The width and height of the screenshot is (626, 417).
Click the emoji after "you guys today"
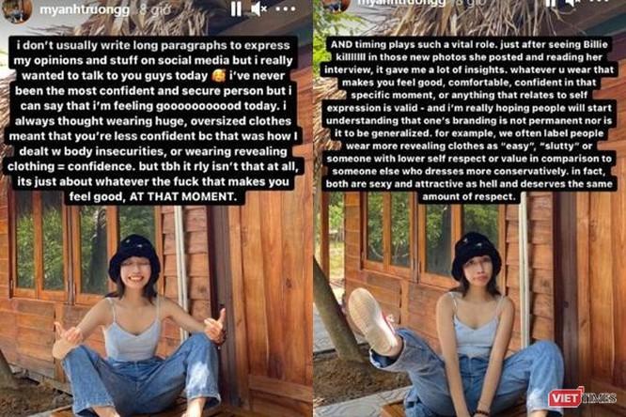(x=219, y=75)
